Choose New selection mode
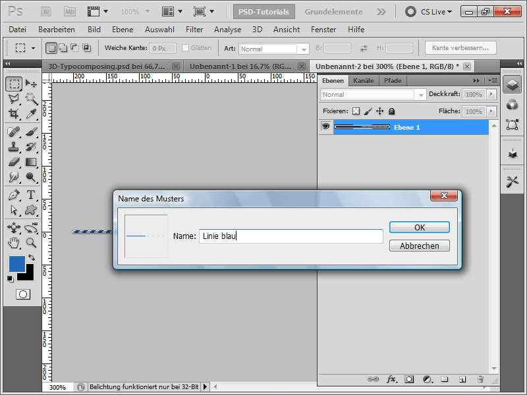 pyautogui.click(x=51, y=48)
